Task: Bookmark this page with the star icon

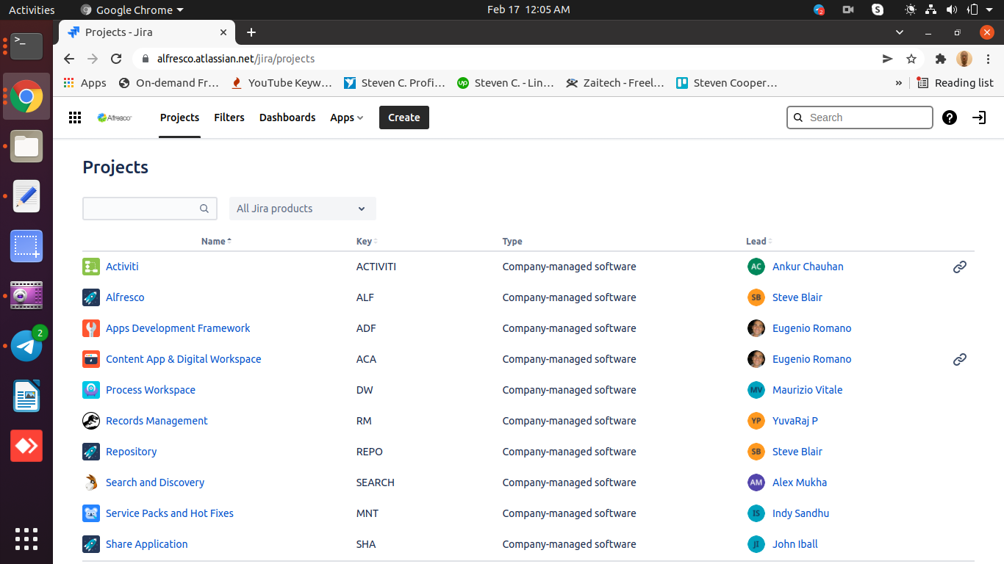Action: [x=911, y=59]
